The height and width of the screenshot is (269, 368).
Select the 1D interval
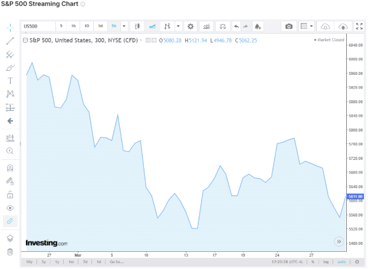pos(87,26)
